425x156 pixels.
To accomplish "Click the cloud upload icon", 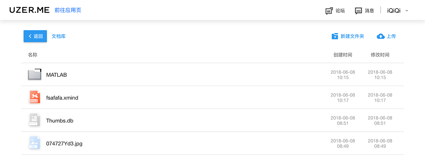I will click(381, 36).
